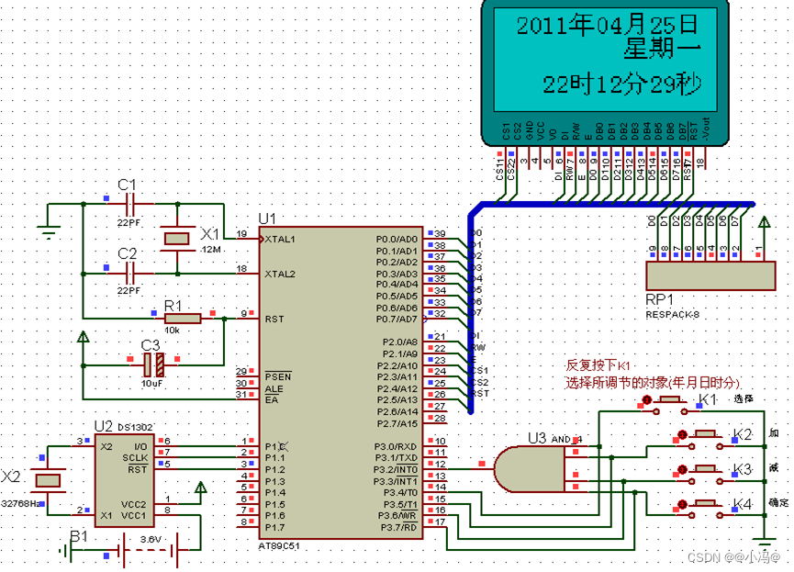Toggle the K4 button red latch circle
Viewport: 794px width, 572px height.
pyautogui.click(x=682, y=504)
